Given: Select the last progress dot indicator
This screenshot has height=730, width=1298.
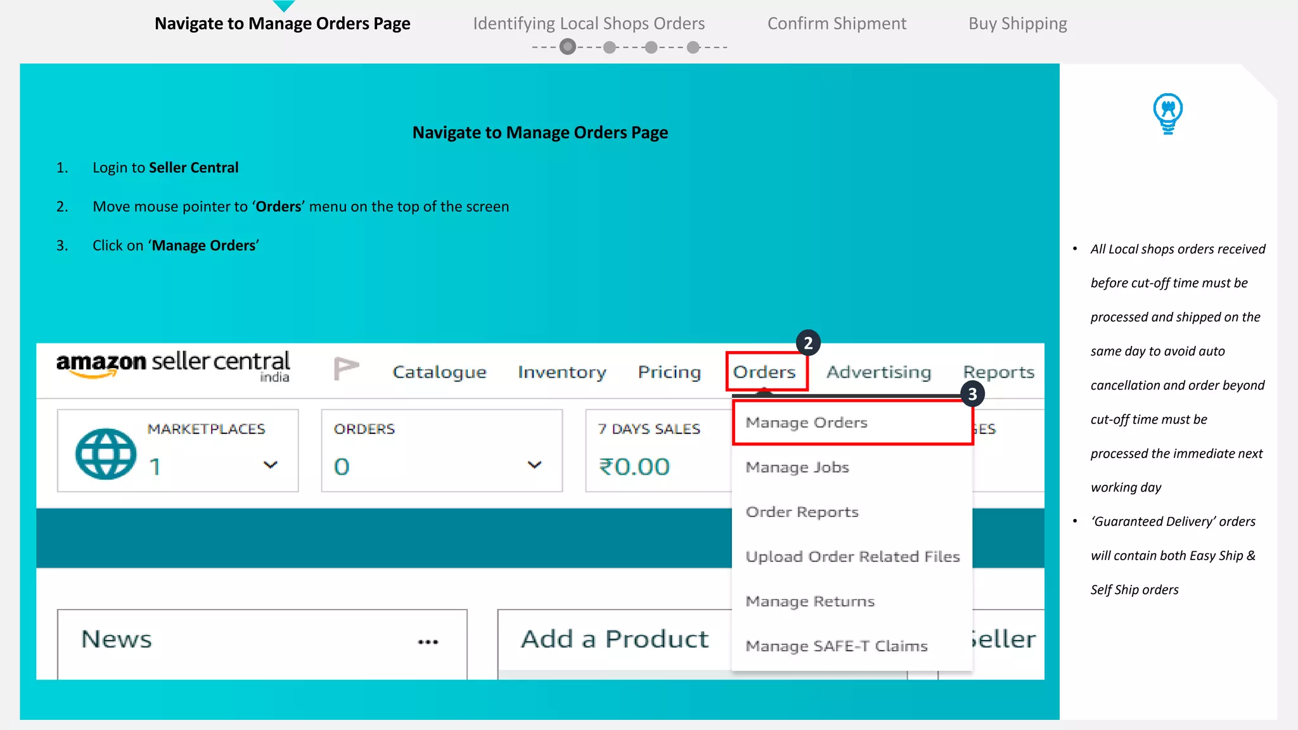Looking at the screenshot, I should click(x=693, y=47).
